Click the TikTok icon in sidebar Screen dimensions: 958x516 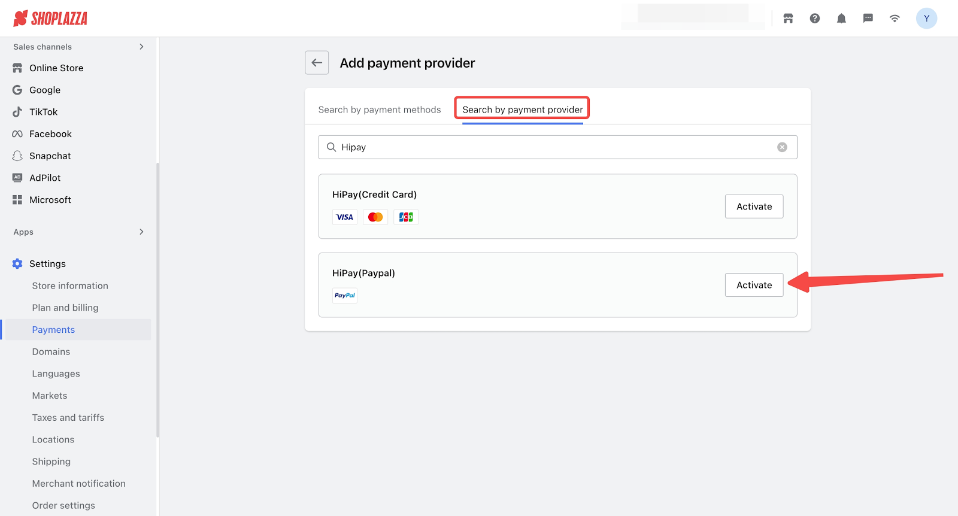[17, 112]
